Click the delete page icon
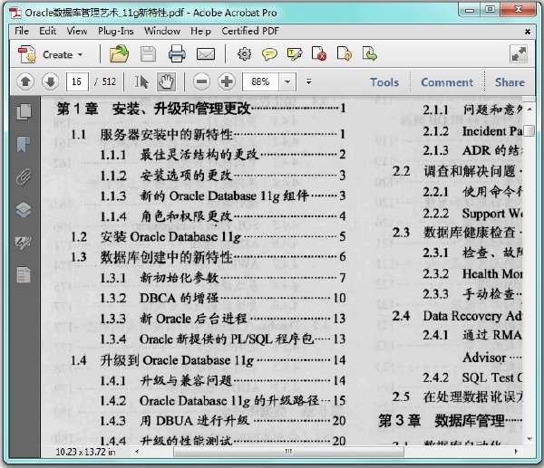 (x=319, y=54)
